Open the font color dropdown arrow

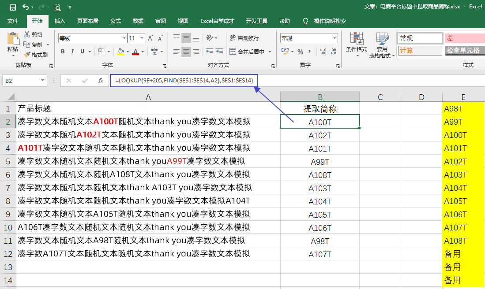tap(143, 52)
